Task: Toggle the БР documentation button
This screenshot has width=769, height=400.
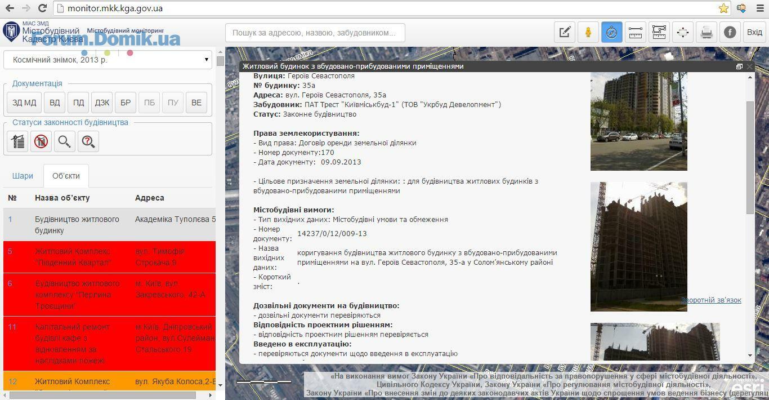Action: click(126, 103)
